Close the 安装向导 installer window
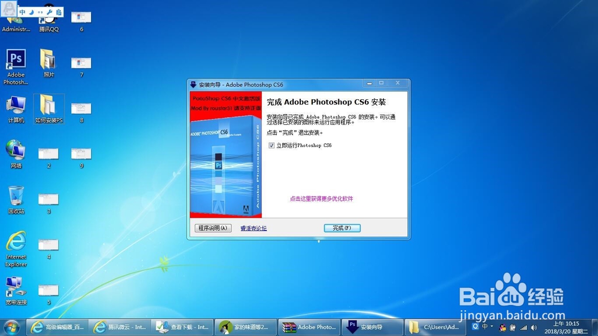 [398, 83]
